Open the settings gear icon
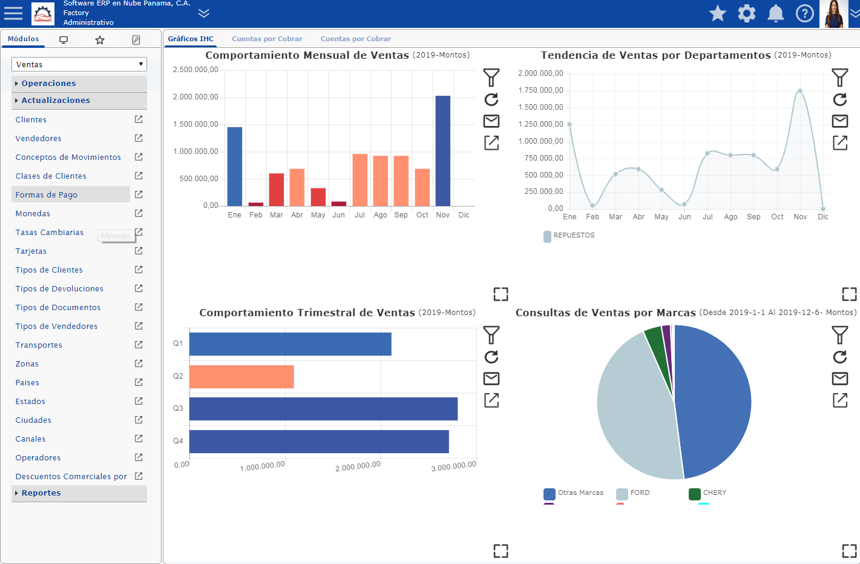Screen dimensions: 860x564 747,13
